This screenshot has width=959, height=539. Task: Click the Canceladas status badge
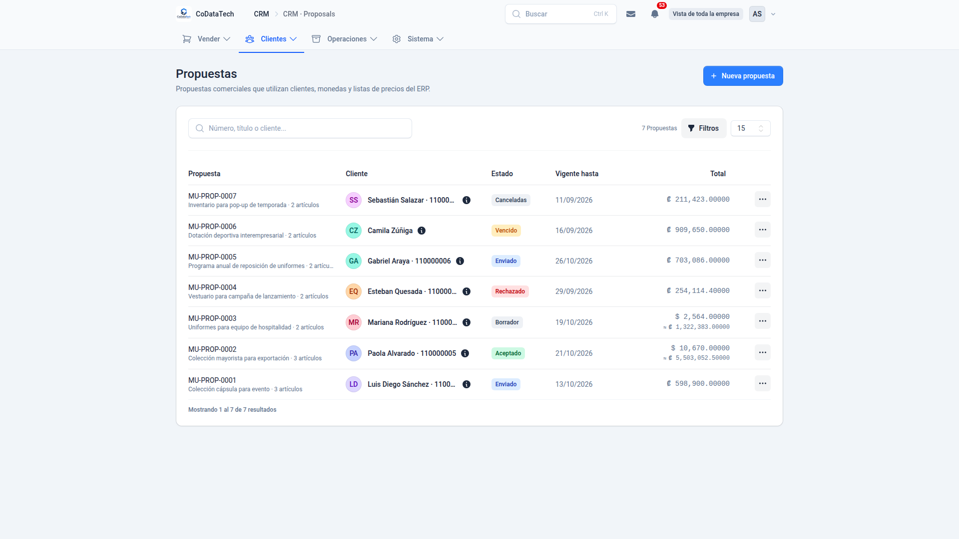511,200
